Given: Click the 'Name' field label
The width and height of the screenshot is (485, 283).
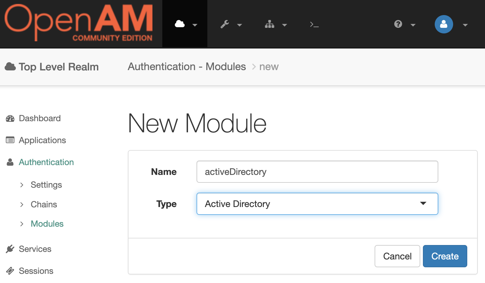Looking at the screenshot, I should pyautogui.click(x=164, y=172).
